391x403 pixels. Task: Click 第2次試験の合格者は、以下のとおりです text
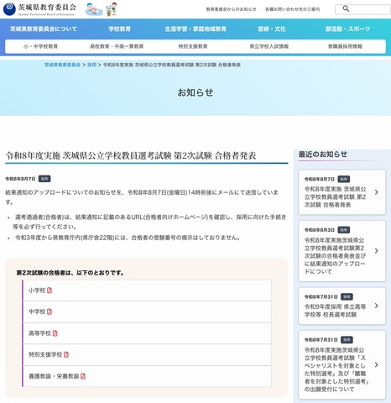tap(70, 273)
